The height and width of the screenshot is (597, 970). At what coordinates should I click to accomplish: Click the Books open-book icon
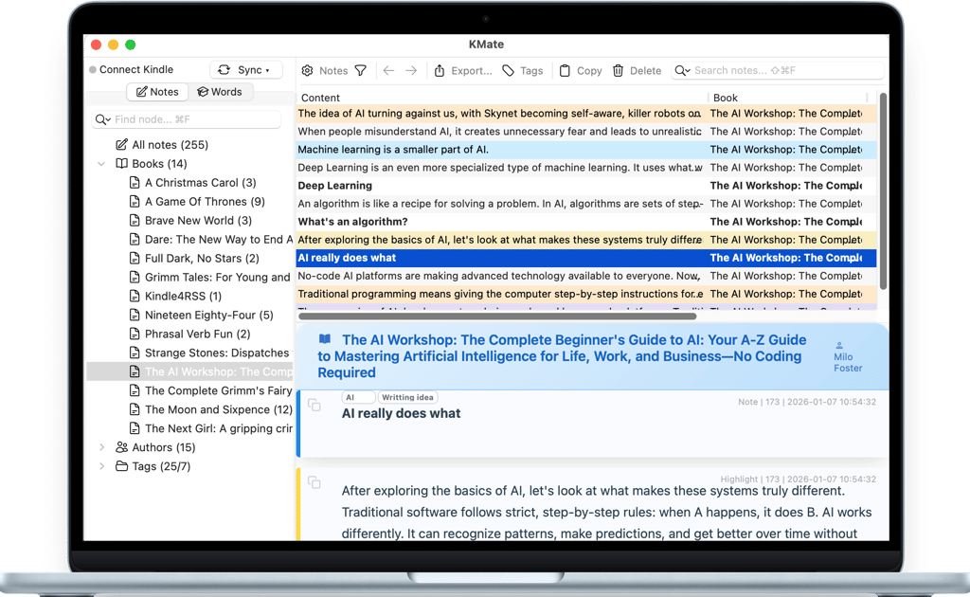tap(122, 163)
